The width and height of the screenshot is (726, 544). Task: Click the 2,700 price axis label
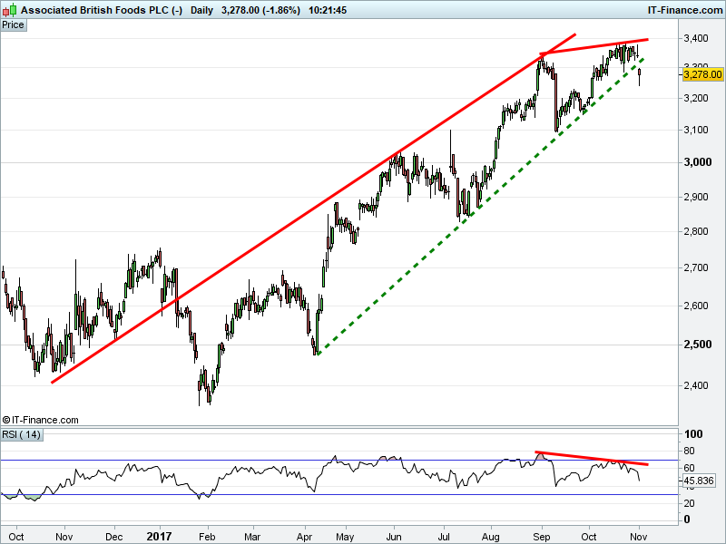click(x=696, y=267)
